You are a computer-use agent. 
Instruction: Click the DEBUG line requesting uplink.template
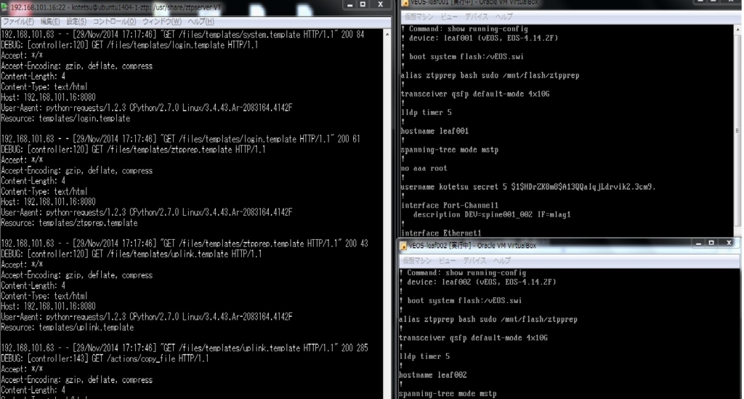pyautogui.click(x=132, y=254)
